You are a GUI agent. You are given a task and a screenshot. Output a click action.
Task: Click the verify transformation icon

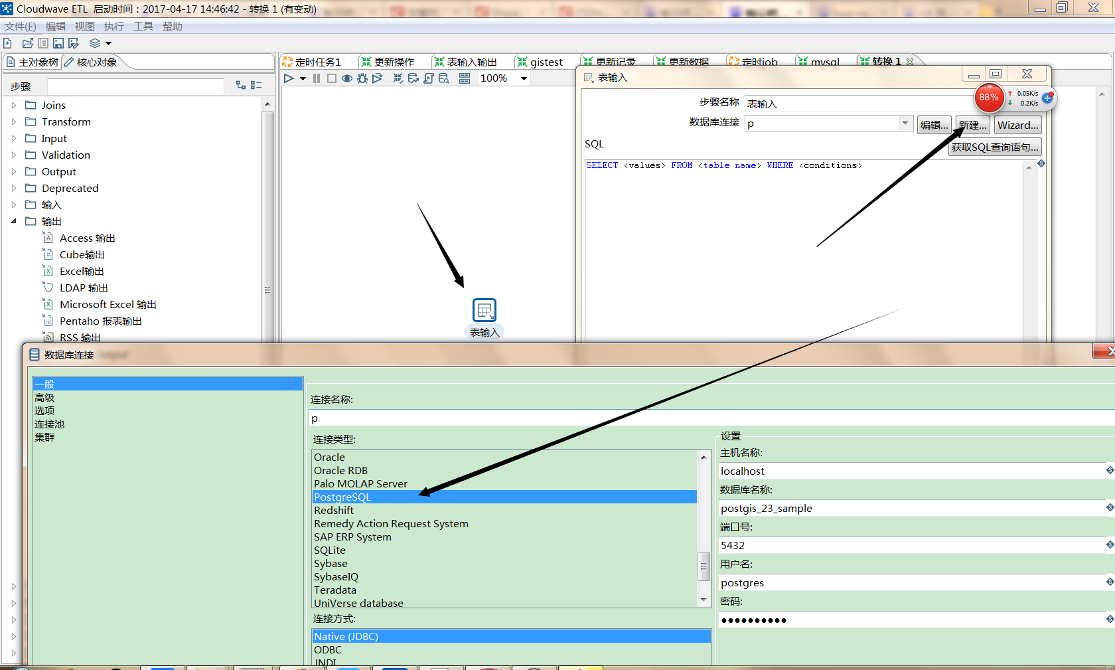(x=398, y=78)
